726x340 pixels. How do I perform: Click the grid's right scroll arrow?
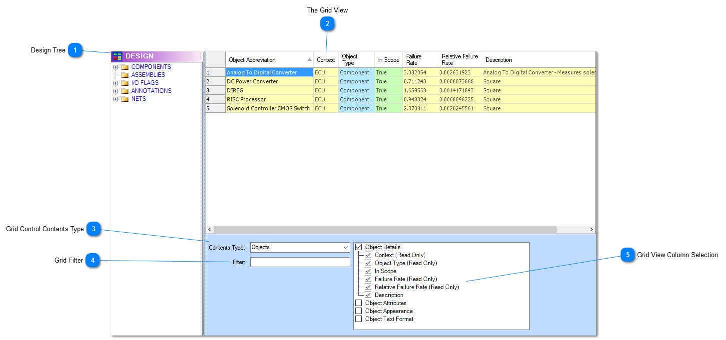click(592, 230)
